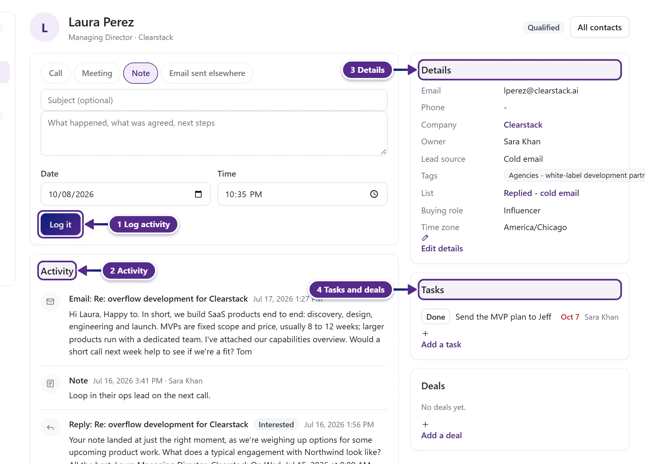The height and width of the screenshot is (464, 645).
Task: Open All contacts
Action: point(600,27)
